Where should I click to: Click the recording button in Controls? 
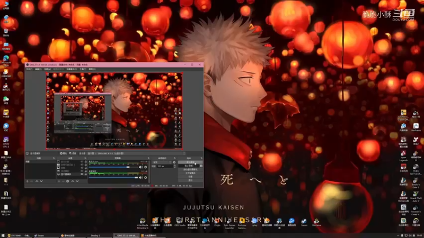(x=189, y=166)
